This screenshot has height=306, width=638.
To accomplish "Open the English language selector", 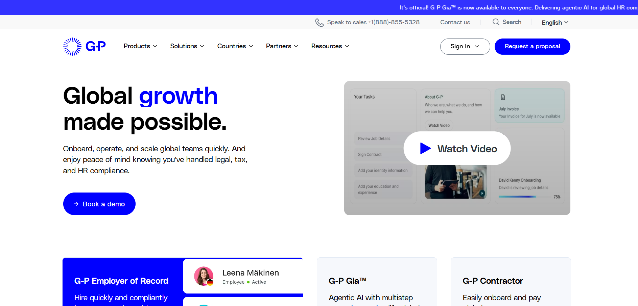I will tap(555, 23).
